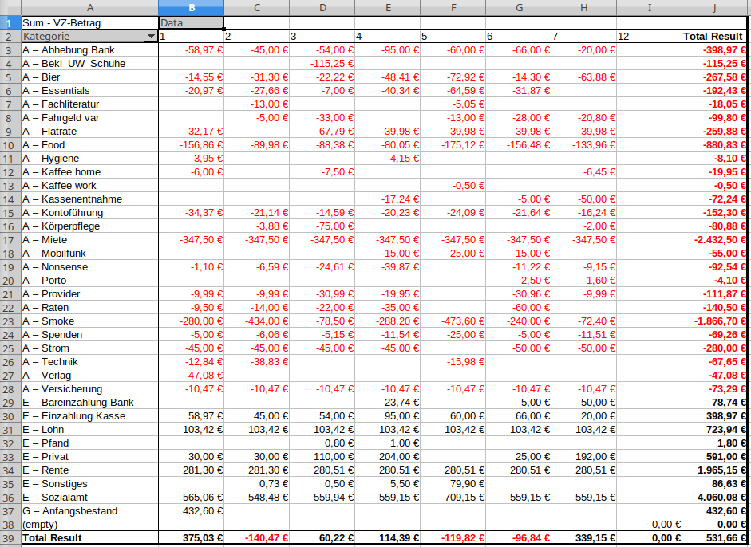The height and width of the screenshot is (547, 751).
Task: Click the Total Result column heading cell
Action: coord(715,37)
